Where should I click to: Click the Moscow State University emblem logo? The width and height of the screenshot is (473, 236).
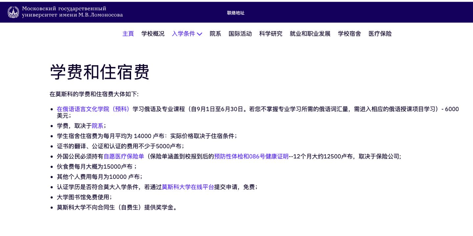(x=13, y=12)
